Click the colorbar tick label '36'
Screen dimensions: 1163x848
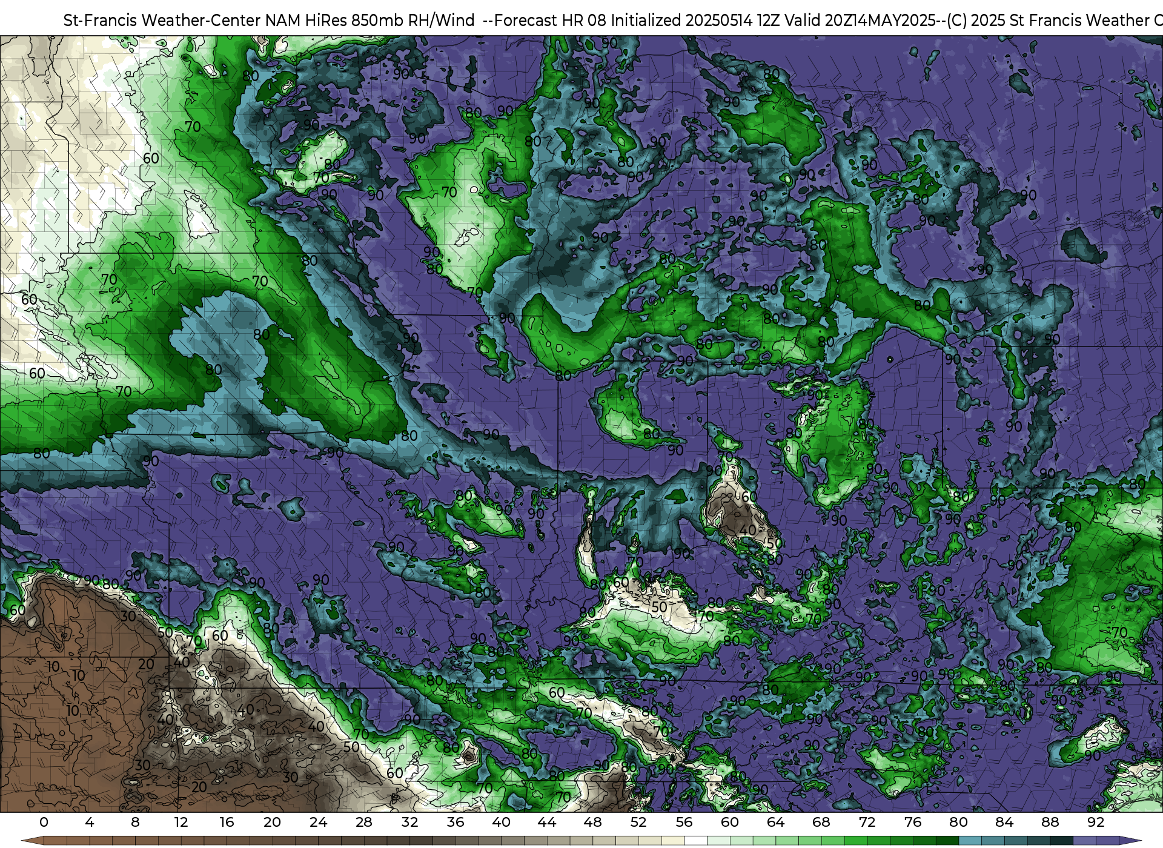click(456, 822)
